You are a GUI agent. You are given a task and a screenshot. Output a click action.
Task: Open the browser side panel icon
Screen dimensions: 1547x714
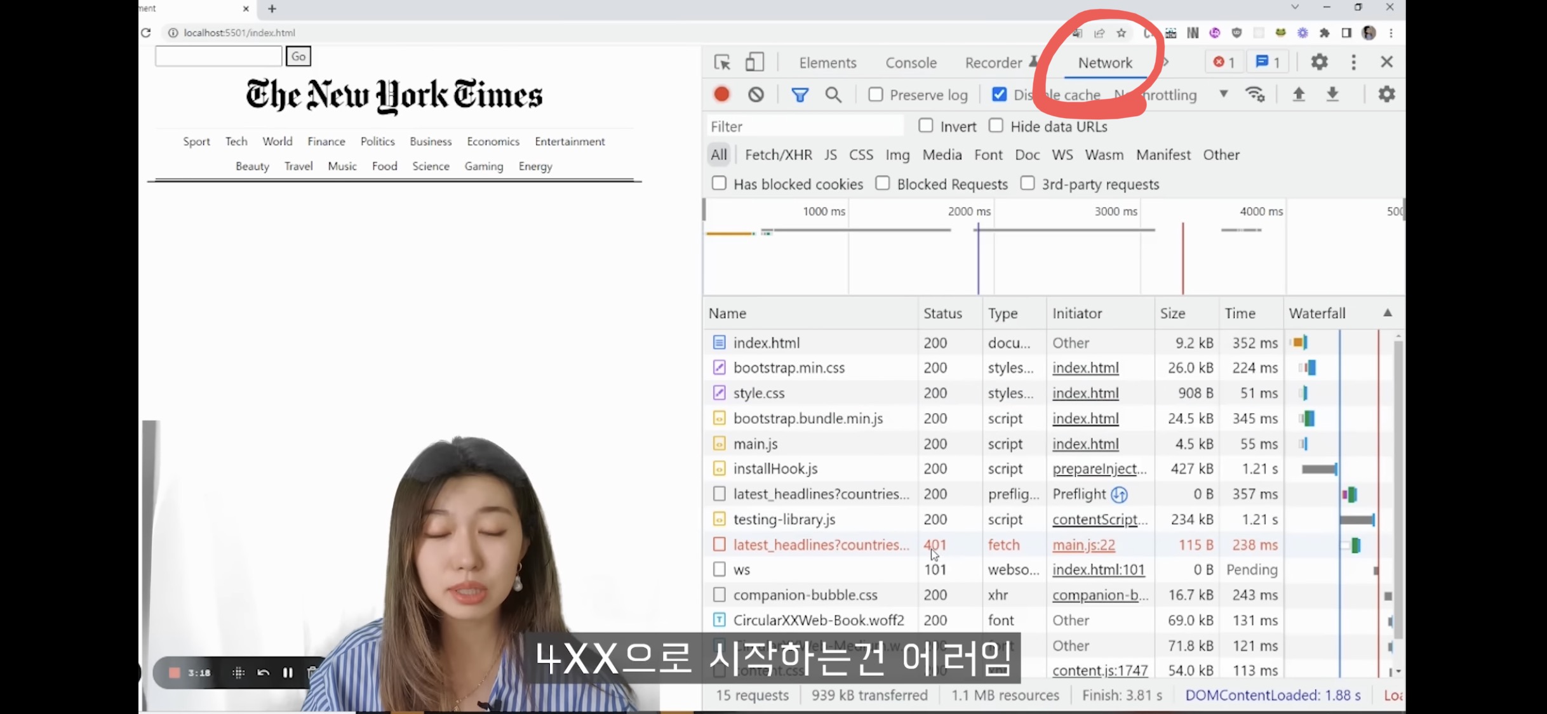(1346, 33)
